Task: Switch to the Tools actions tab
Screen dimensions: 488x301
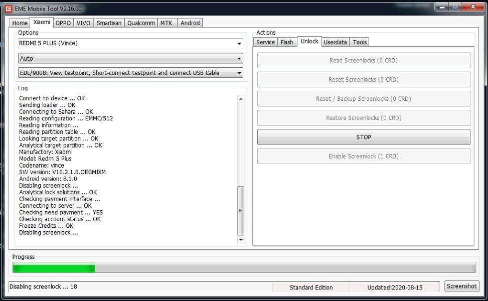Action: coord(360,42)
